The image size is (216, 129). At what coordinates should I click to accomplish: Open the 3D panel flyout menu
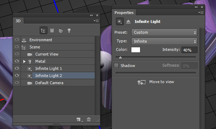tap(96, 20)
